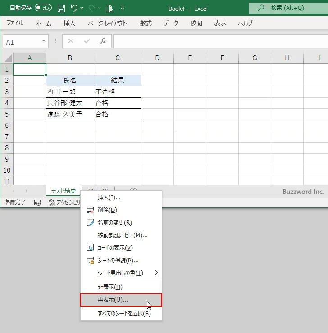Toggle the AutoSave (自動保存) switch

[43, 8]
